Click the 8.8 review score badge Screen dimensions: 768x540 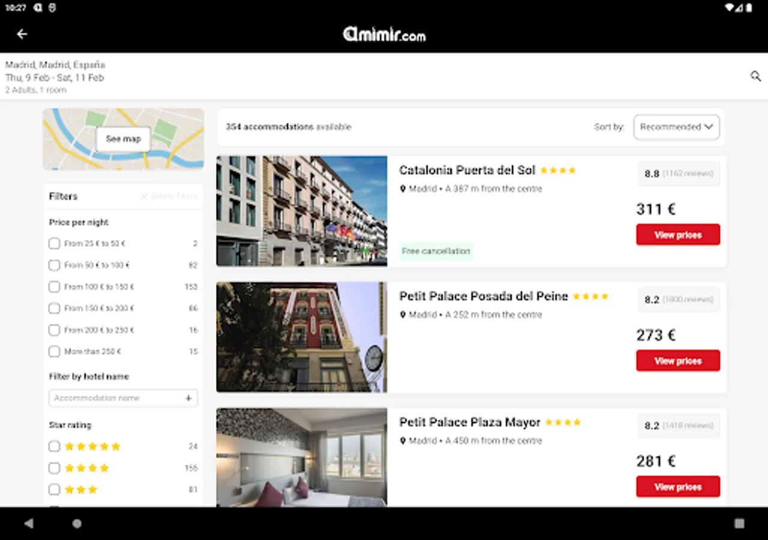tap(679, 174)
